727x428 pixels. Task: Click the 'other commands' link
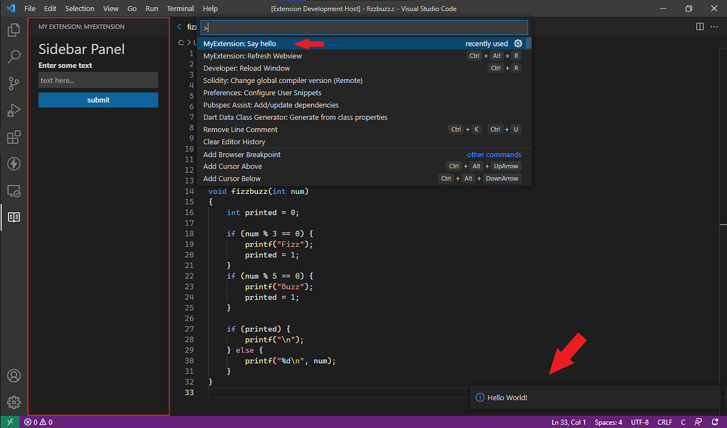tap(494, 154)
